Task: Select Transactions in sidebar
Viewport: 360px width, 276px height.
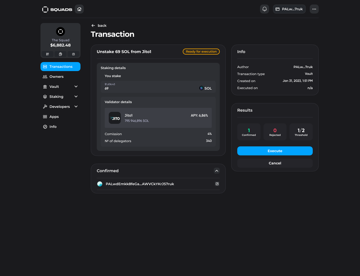Action: (60, 67)
